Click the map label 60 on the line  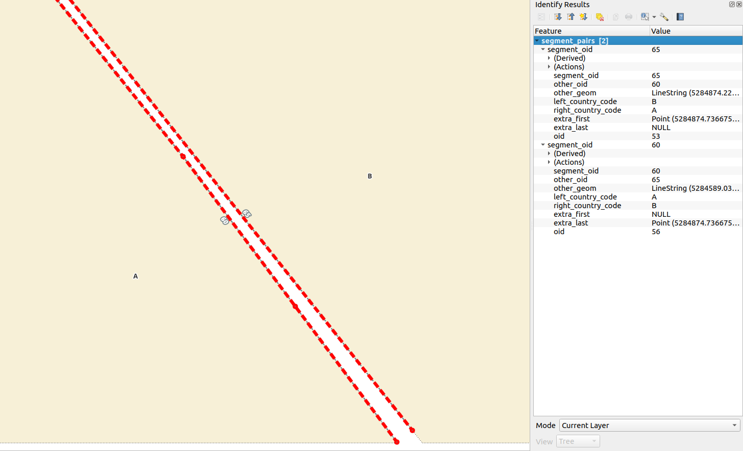pyautogui.click(x=225, y=220)
